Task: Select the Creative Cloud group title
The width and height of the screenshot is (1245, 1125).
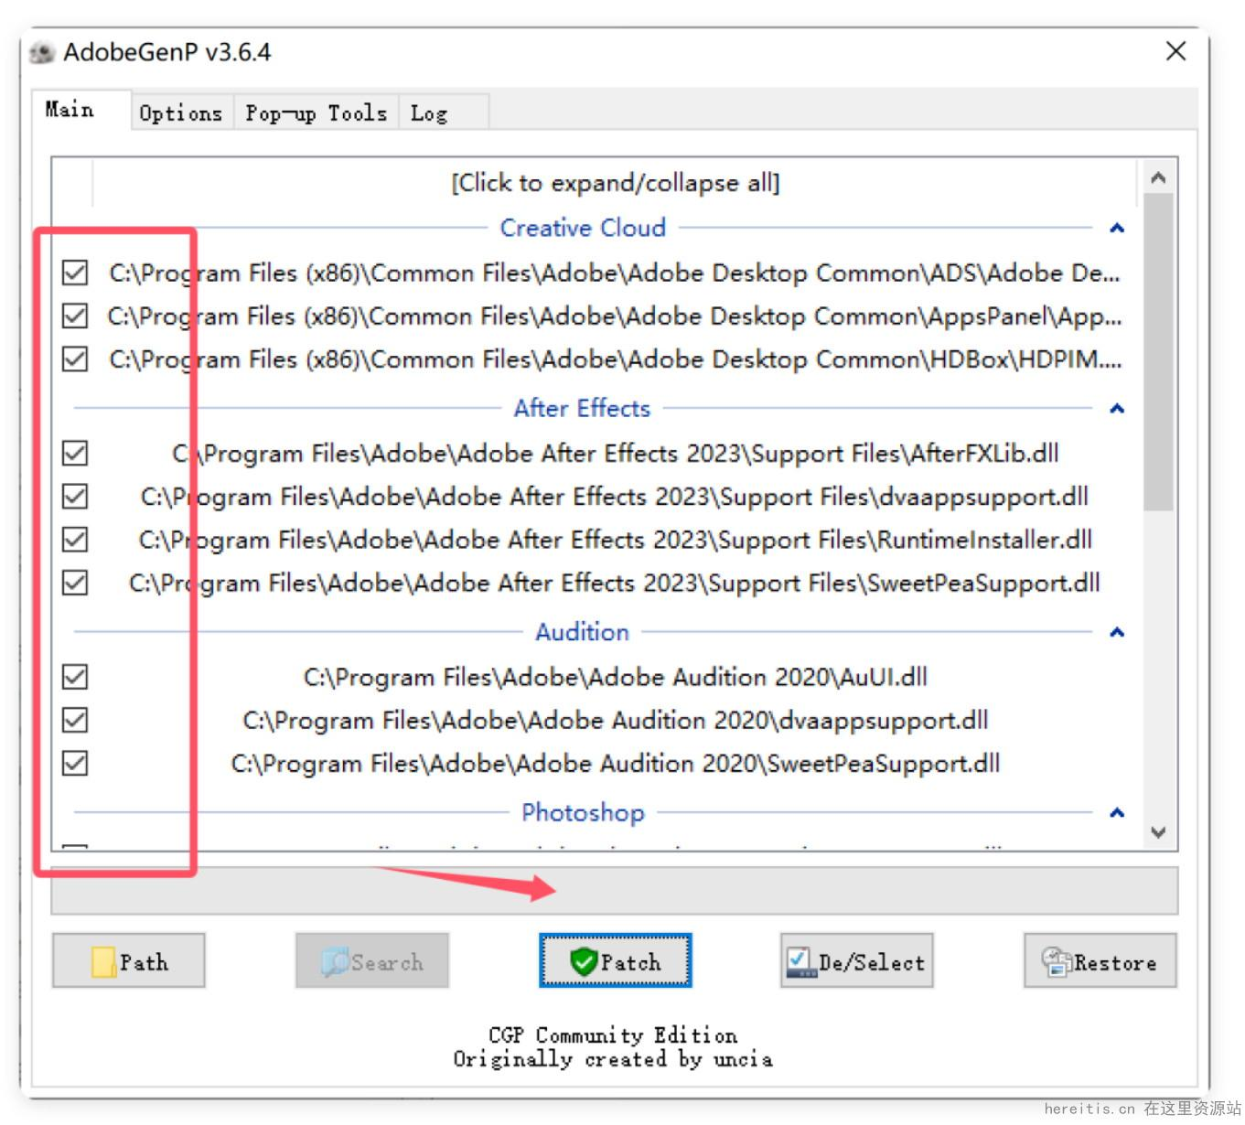Action: 583,228
